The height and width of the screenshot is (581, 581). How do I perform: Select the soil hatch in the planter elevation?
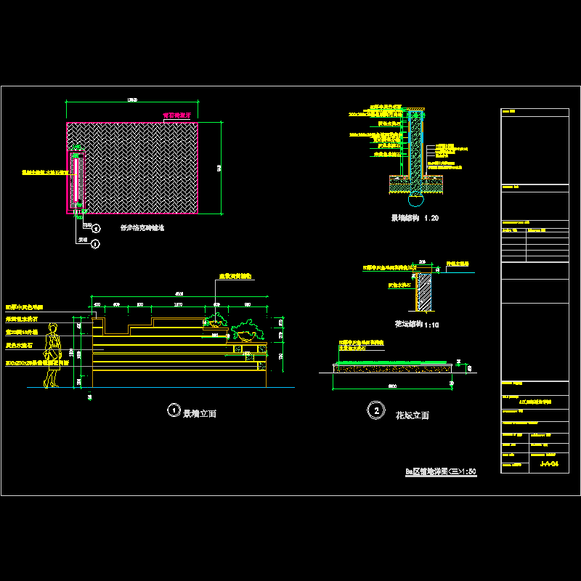coord(392,369)
